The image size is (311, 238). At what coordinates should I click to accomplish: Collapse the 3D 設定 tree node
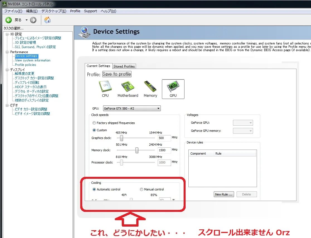(7, 34)
